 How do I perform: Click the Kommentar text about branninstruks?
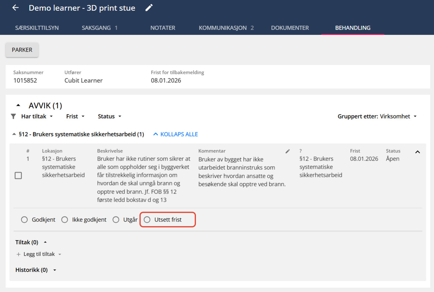(x=242, y=172)
